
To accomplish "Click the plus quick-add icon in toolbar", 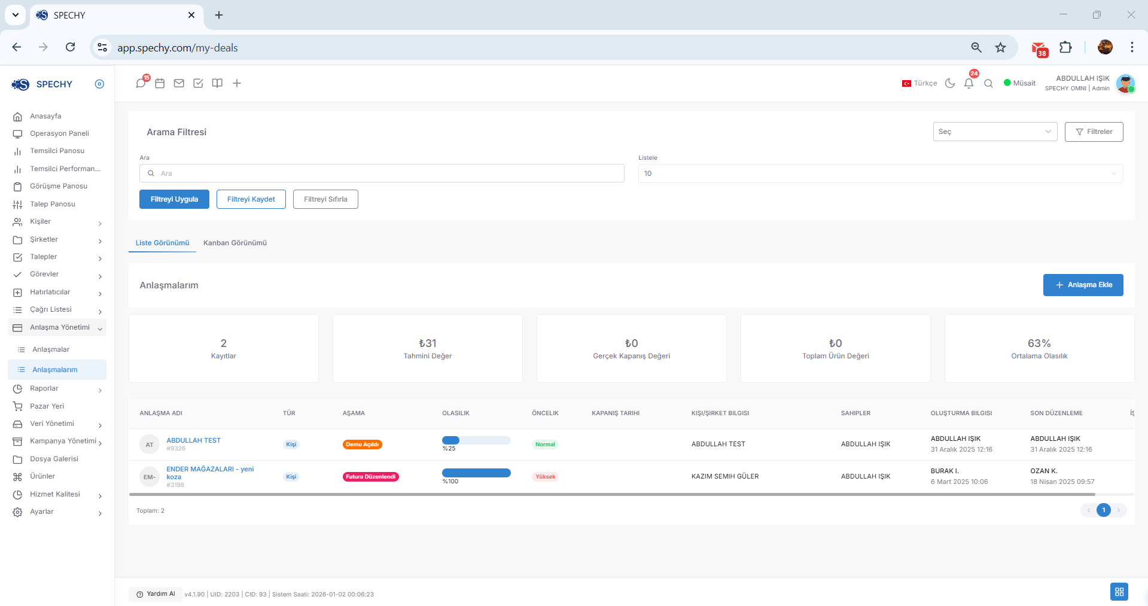I will 237,83.
